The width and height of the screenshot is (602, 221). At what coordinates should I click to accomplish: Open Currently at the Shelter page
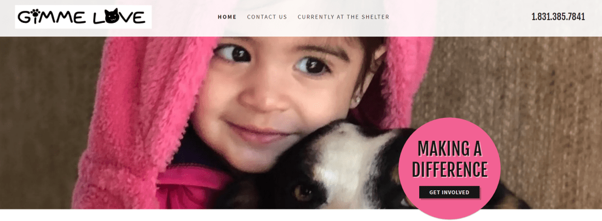click(343, 17)
